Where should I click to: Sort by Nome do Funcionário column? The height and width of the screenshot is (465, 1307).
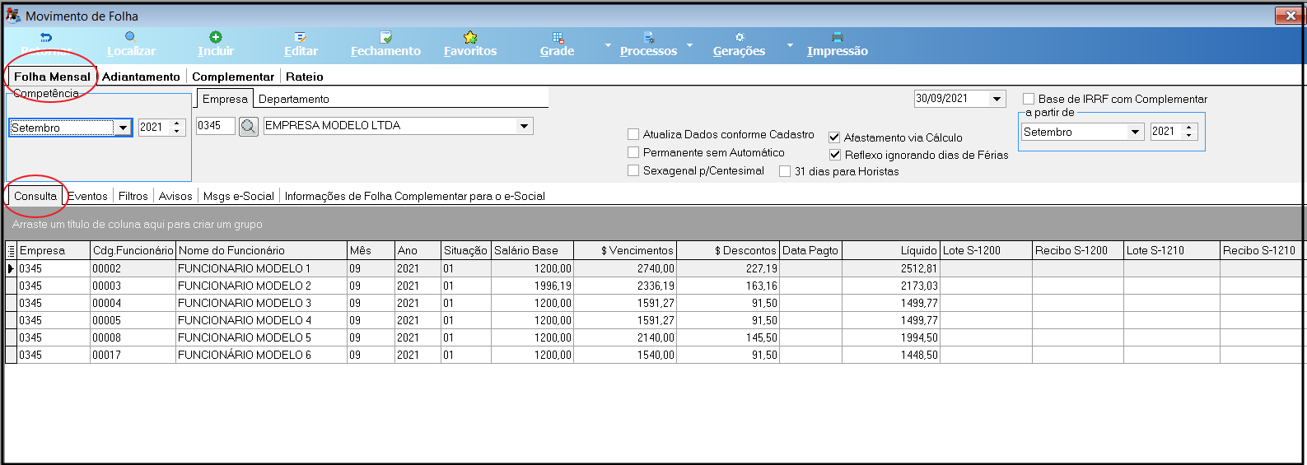[x=262, y=250]
